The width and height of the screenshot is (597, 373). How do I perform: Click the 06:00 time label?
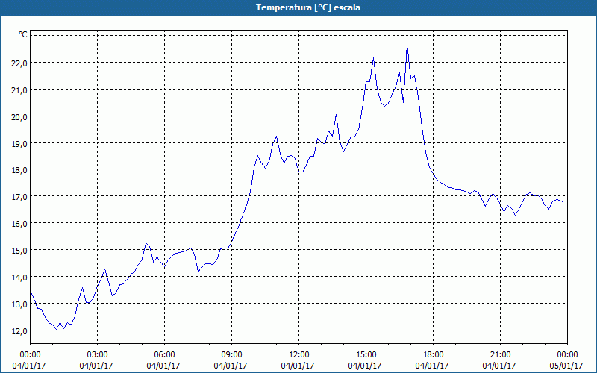pos(164,354)
